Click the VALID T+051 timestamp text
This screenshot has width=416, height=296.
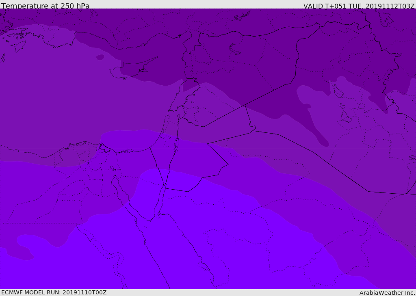359,6
